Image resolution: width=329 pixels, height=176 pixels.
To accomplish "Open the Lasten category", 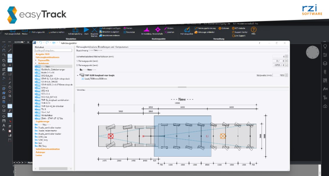I will 39,155.
